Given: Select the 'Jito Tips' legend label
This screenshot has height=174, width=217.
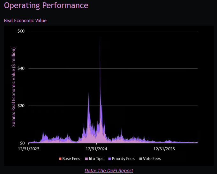Looking at the screenshot, I should [96, 159].
